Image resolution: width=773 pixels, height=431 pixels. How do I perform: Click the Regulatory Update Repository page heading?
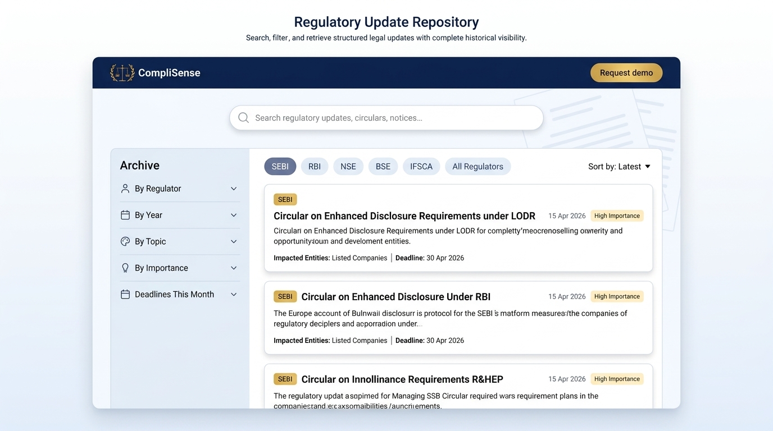tap(387, 22)
